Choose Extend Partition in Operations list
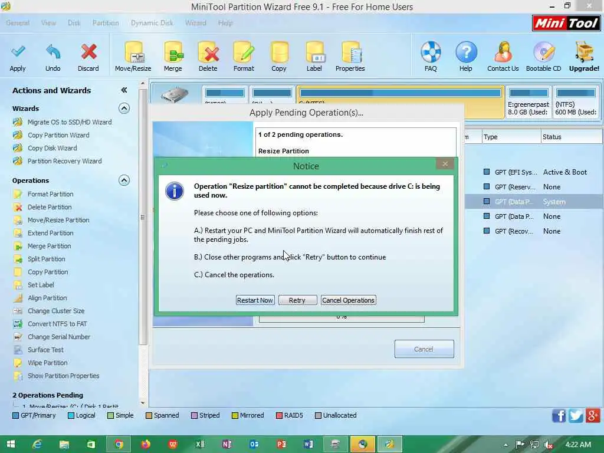The height and width of the screenshot is (453, 604). click(50, 233)
